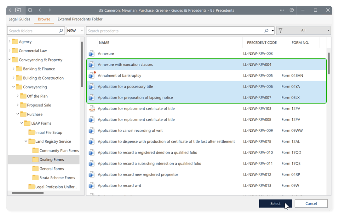Collapse the Land Registry Service folder
The height and width of the screenshot is (221, 339).
(x=26, y=141)
